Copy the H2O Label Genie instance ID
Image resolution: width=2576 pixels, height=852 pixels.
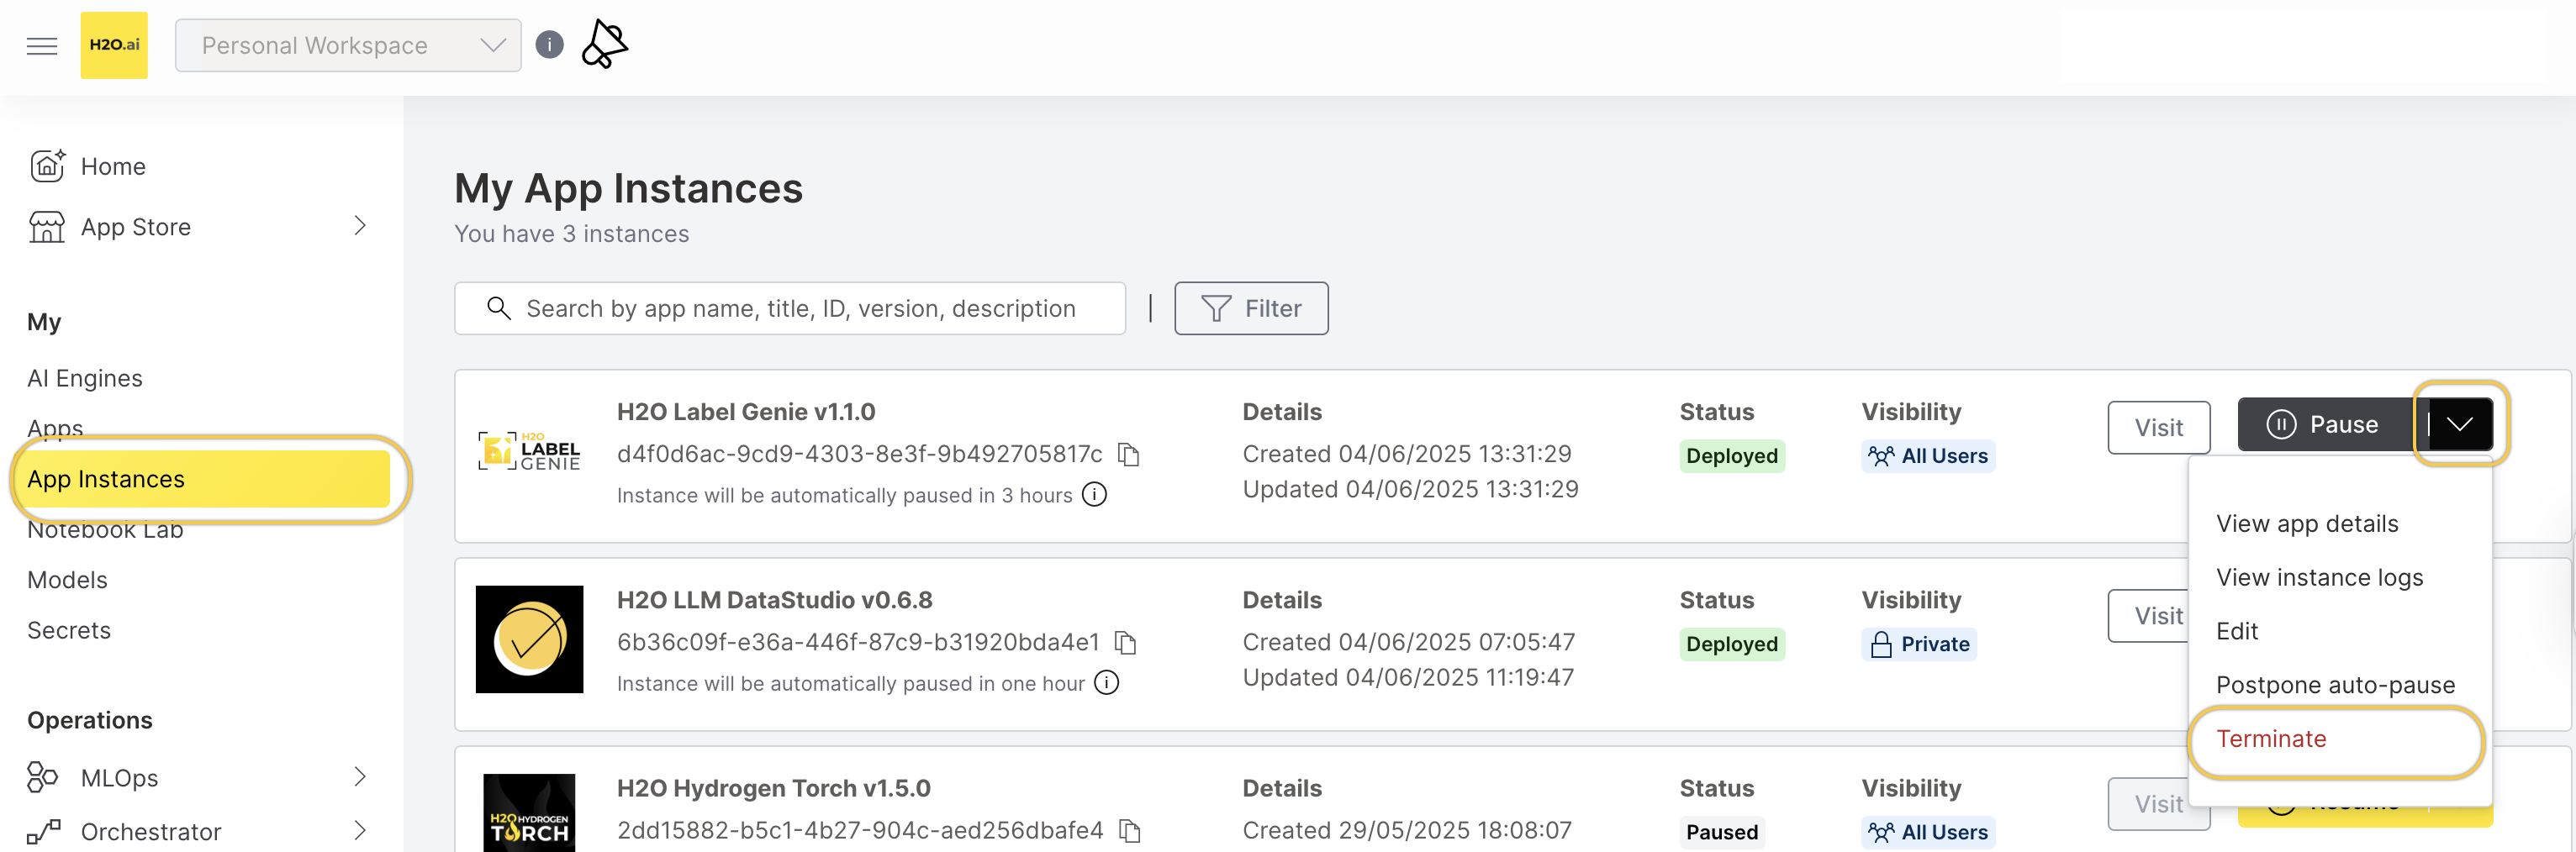click(1128, 455)
